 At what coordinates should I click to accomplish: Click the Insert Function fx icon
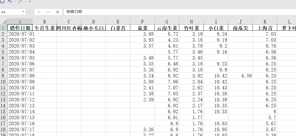pyautogui.click(x=57, y=12)
